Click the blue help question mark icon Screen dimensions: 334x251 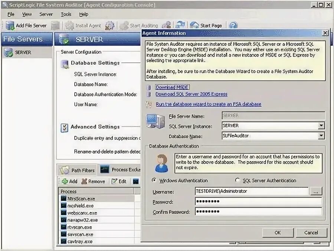pos(233,25)
